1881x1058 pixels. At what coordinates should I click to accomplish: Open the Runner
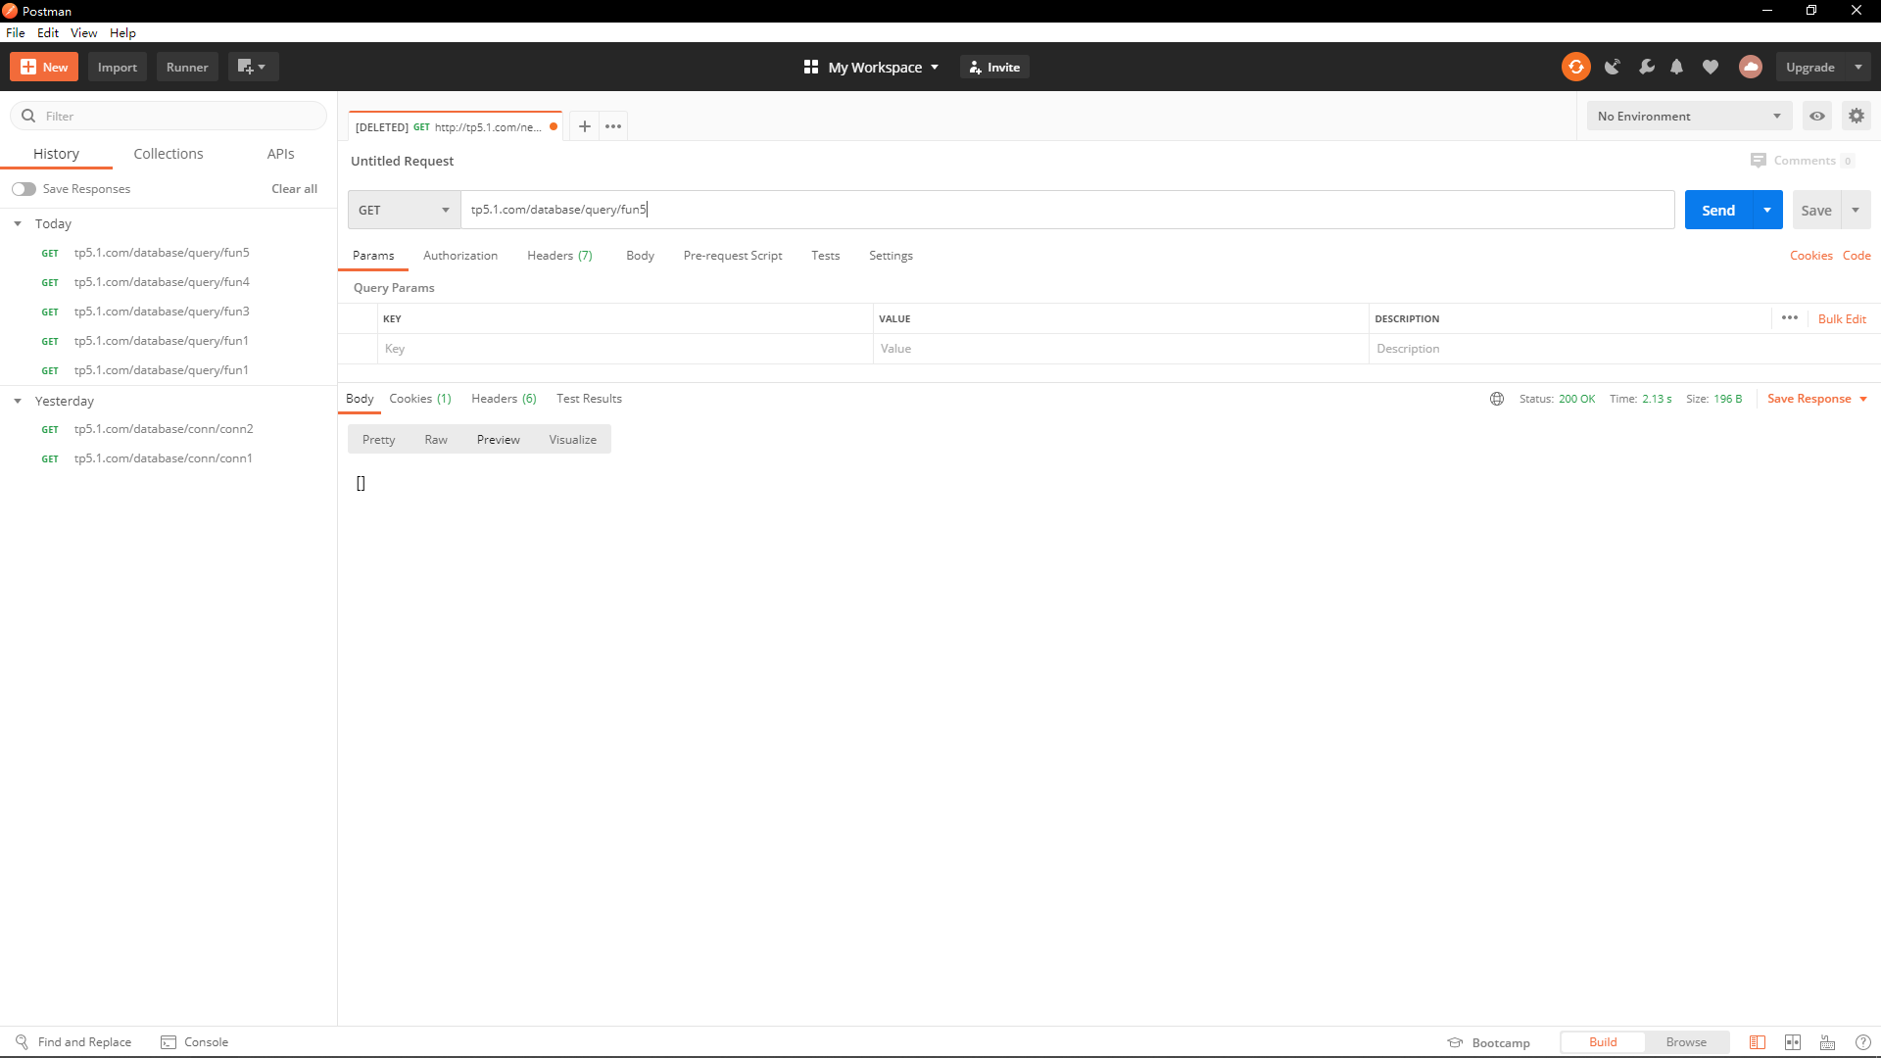click(x=187, y=67)
